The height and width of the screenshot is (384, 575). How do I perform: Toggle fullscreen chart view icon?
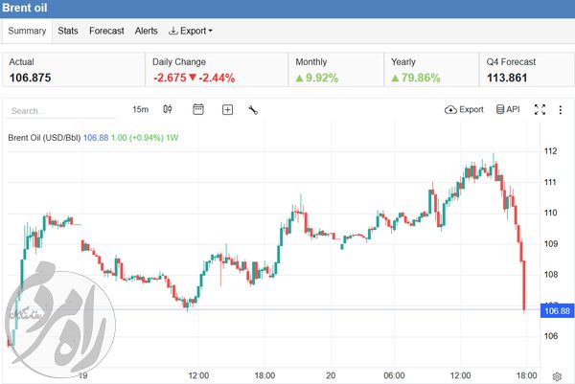click(540, 109)
